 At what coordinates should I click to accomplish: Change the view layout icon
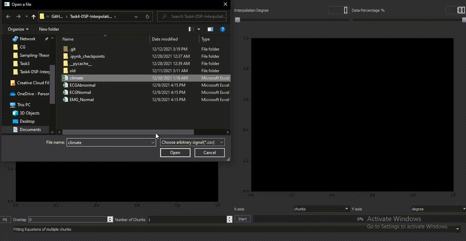[191, 29]
